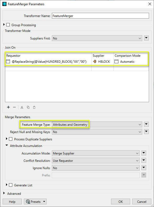The height and width of the screenshot is (207, 154).
Task: Paste a join row from clipboard
Action: [x=34, y=107]
